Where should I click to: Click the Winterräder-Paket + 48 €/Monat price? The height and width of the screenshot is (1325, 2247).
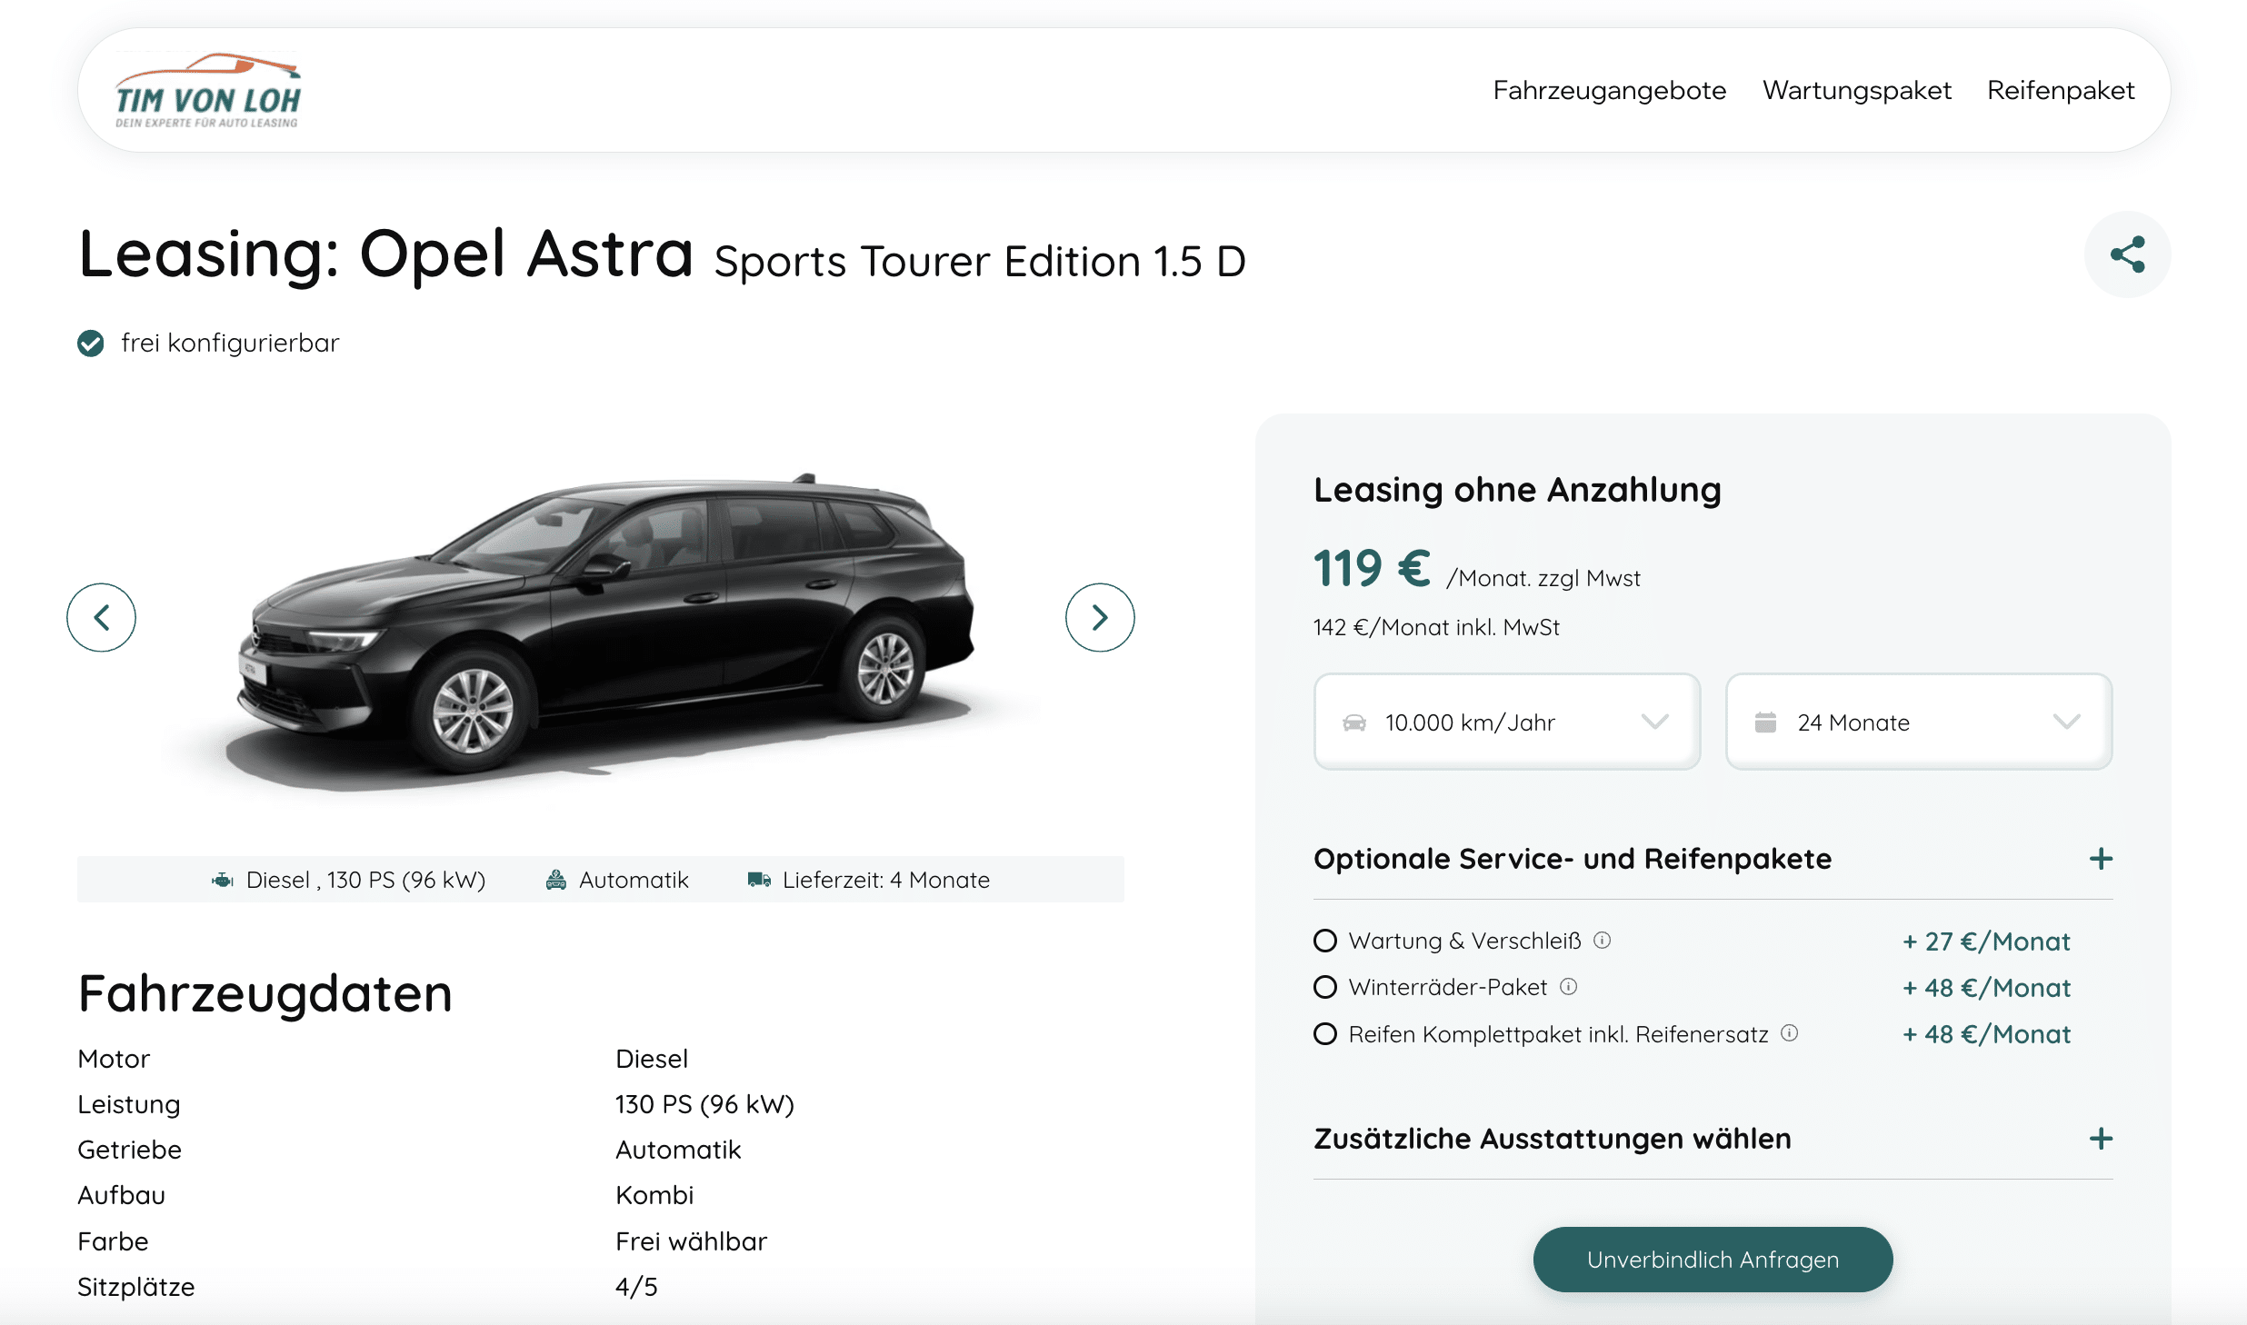[1986, 988]
